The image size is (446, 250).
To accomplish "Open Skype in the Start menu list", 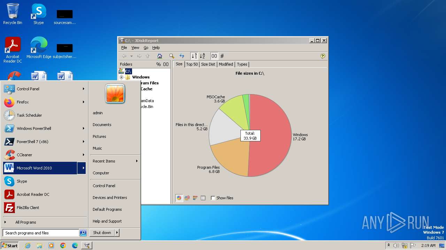I will click(45, 181).
